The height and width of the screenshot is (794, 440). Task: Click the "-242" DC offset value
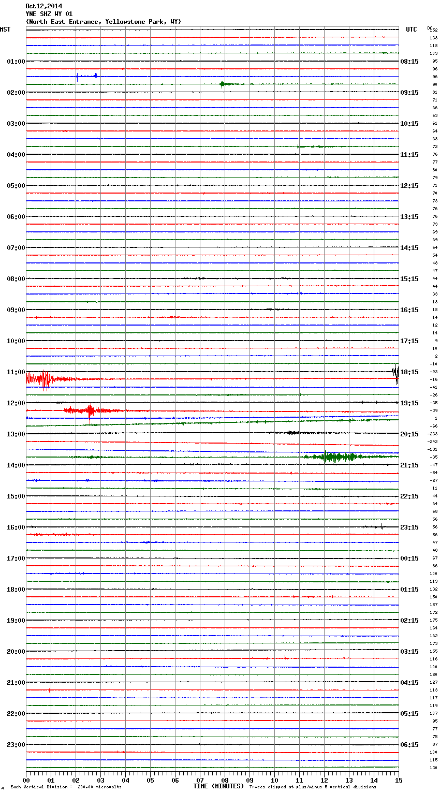coord(433,442)
